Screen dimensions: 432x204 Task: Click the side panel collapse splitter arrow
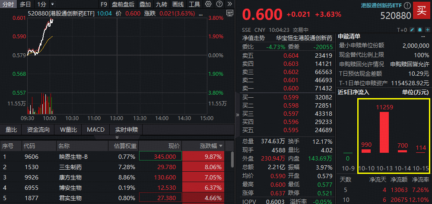tap(237, 115)
